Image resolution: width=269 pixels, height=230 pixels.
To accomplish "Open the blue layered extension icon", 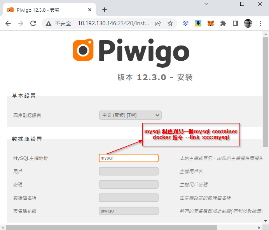I will pyautogui.click(x=186, y=23).
